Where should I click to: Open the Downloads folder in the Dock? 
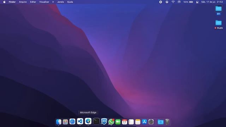(x=161, y=122)
